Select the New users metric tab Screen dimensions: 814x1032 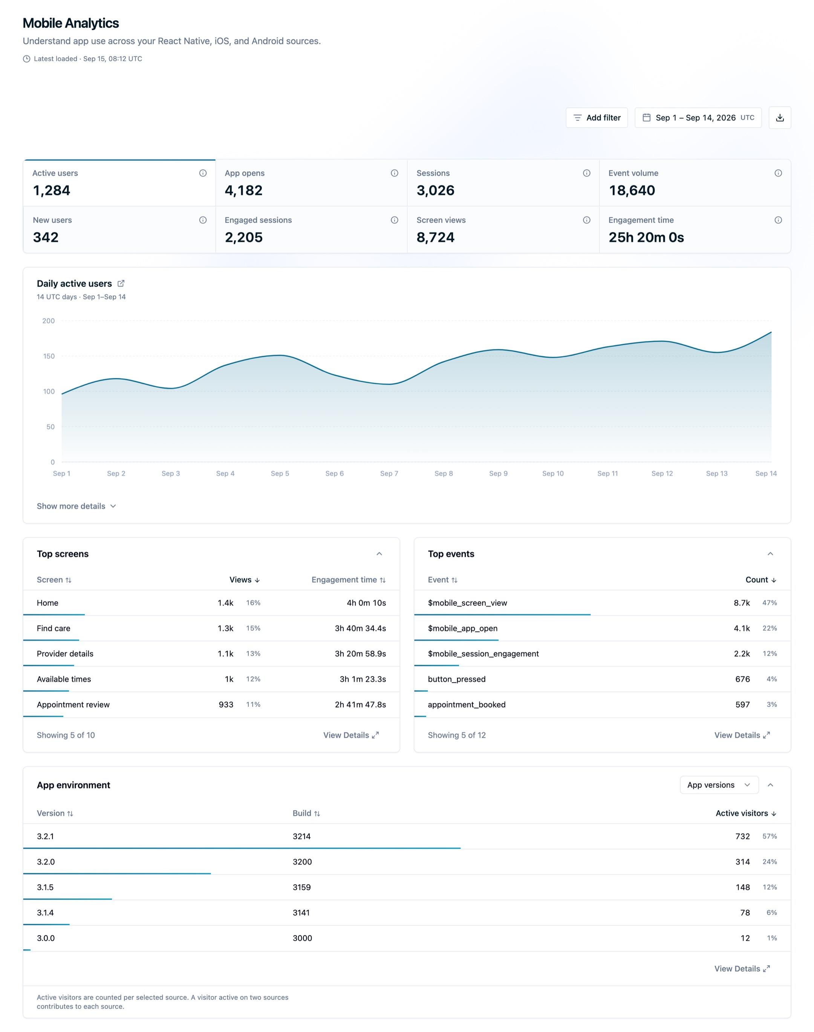tap(119, 229)
